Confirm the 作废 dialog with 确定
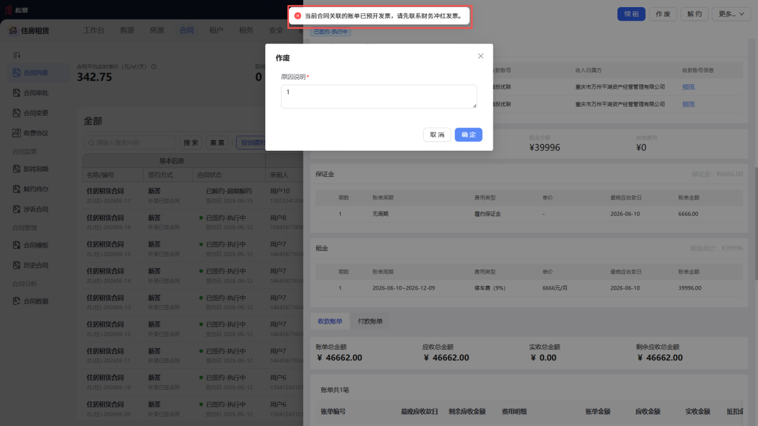 [x=468, y=135]
